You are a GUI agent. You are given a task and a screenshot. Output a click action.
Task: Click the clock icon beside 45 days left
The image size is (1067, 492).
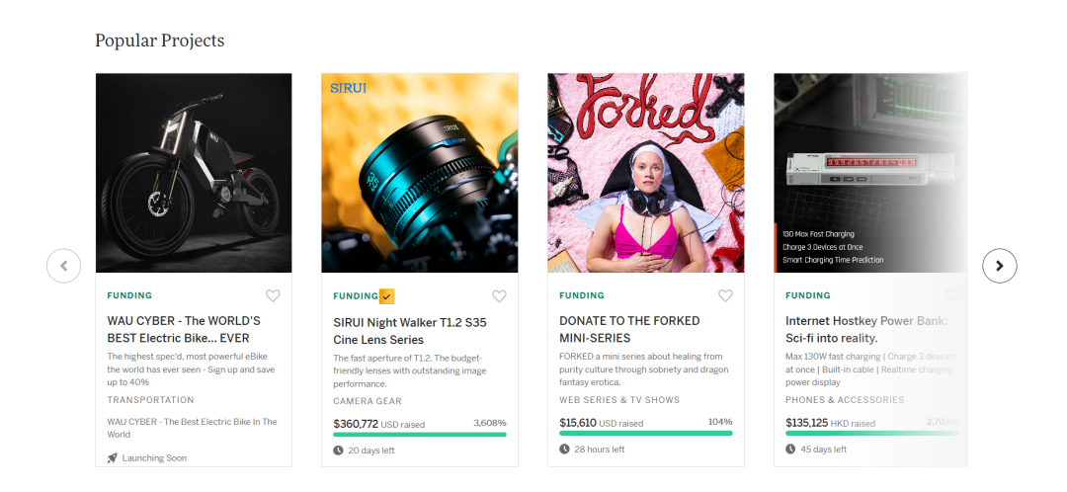pyautogui.click(x=790, y=450)
